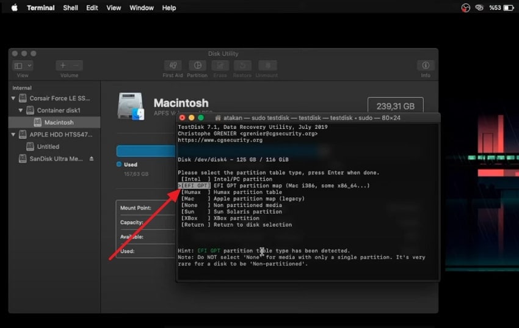Image resolution: width=519 pixels, height=328 pixels.
Task: Click the https://www.cgsecurity.org URL
Action: coord(220,140)
